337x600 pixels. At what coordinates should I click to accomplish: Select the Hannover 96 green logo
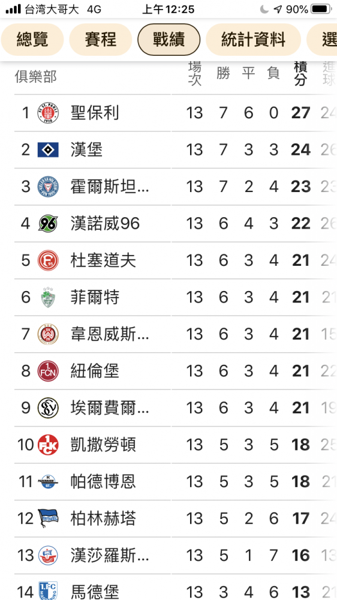point(48,223)
